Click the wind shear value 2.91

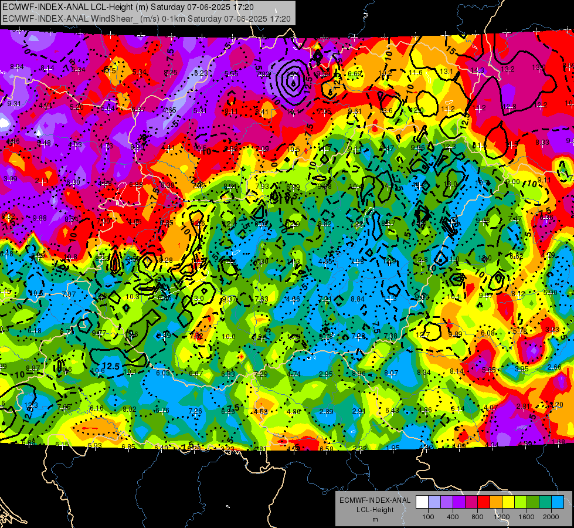pyautogui.click(x=359, y=411)
